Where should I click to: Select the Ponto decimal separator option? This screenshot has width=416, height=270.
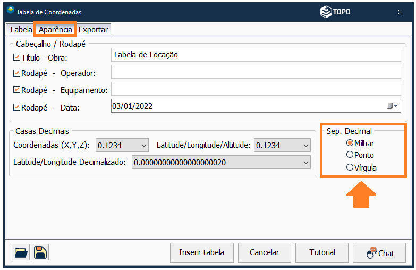pyautogui.click(x=350, y=155)
